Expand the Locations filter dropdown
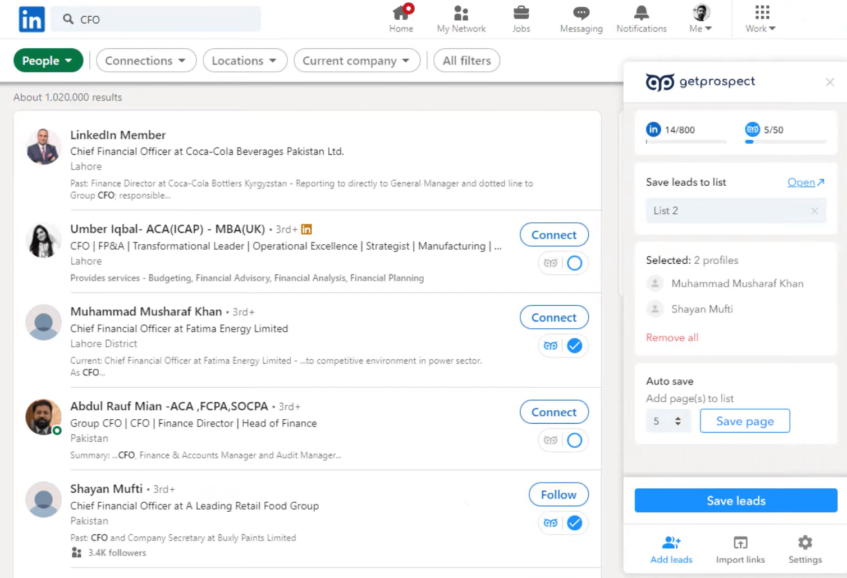Screen dimensions: 847x578 click(245, 61)
